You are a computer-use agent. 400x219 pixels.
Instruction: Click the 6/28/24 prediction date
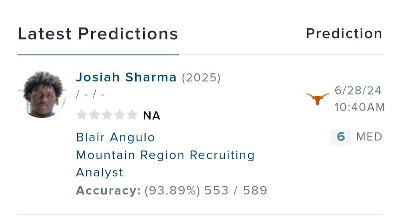[x=358, y=90]
